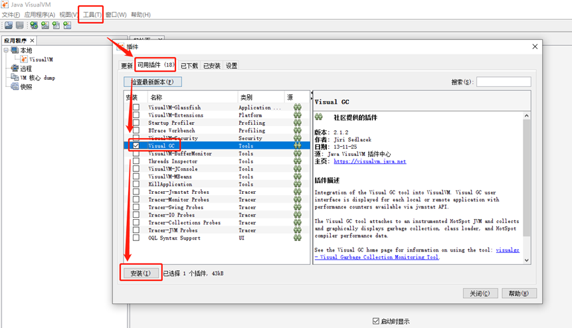Image resolution: width=572 pixels, height=328 pixels.
Task: Click the VisualVM application icon in the tree
Action: (24, 59)
